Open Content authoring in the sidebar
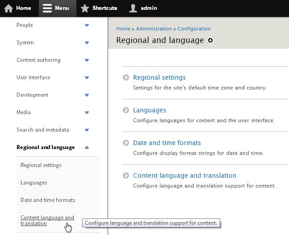Screen dimensions: 289x235 pyautogui.click(x=39, y=60)
